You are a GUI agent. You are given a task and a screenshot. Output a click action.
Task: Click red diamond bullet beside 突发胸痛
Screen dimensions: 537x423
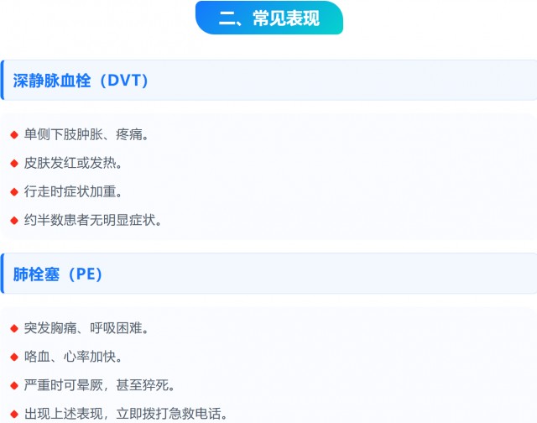click(x=14, y=329)
